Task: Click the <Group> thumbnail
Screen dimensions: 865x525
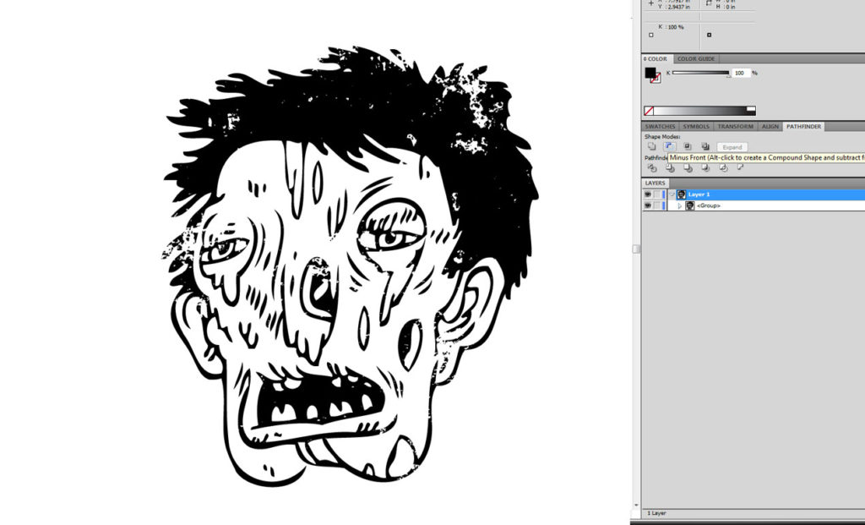Action: pyautogui.click(x=689, y=205)
